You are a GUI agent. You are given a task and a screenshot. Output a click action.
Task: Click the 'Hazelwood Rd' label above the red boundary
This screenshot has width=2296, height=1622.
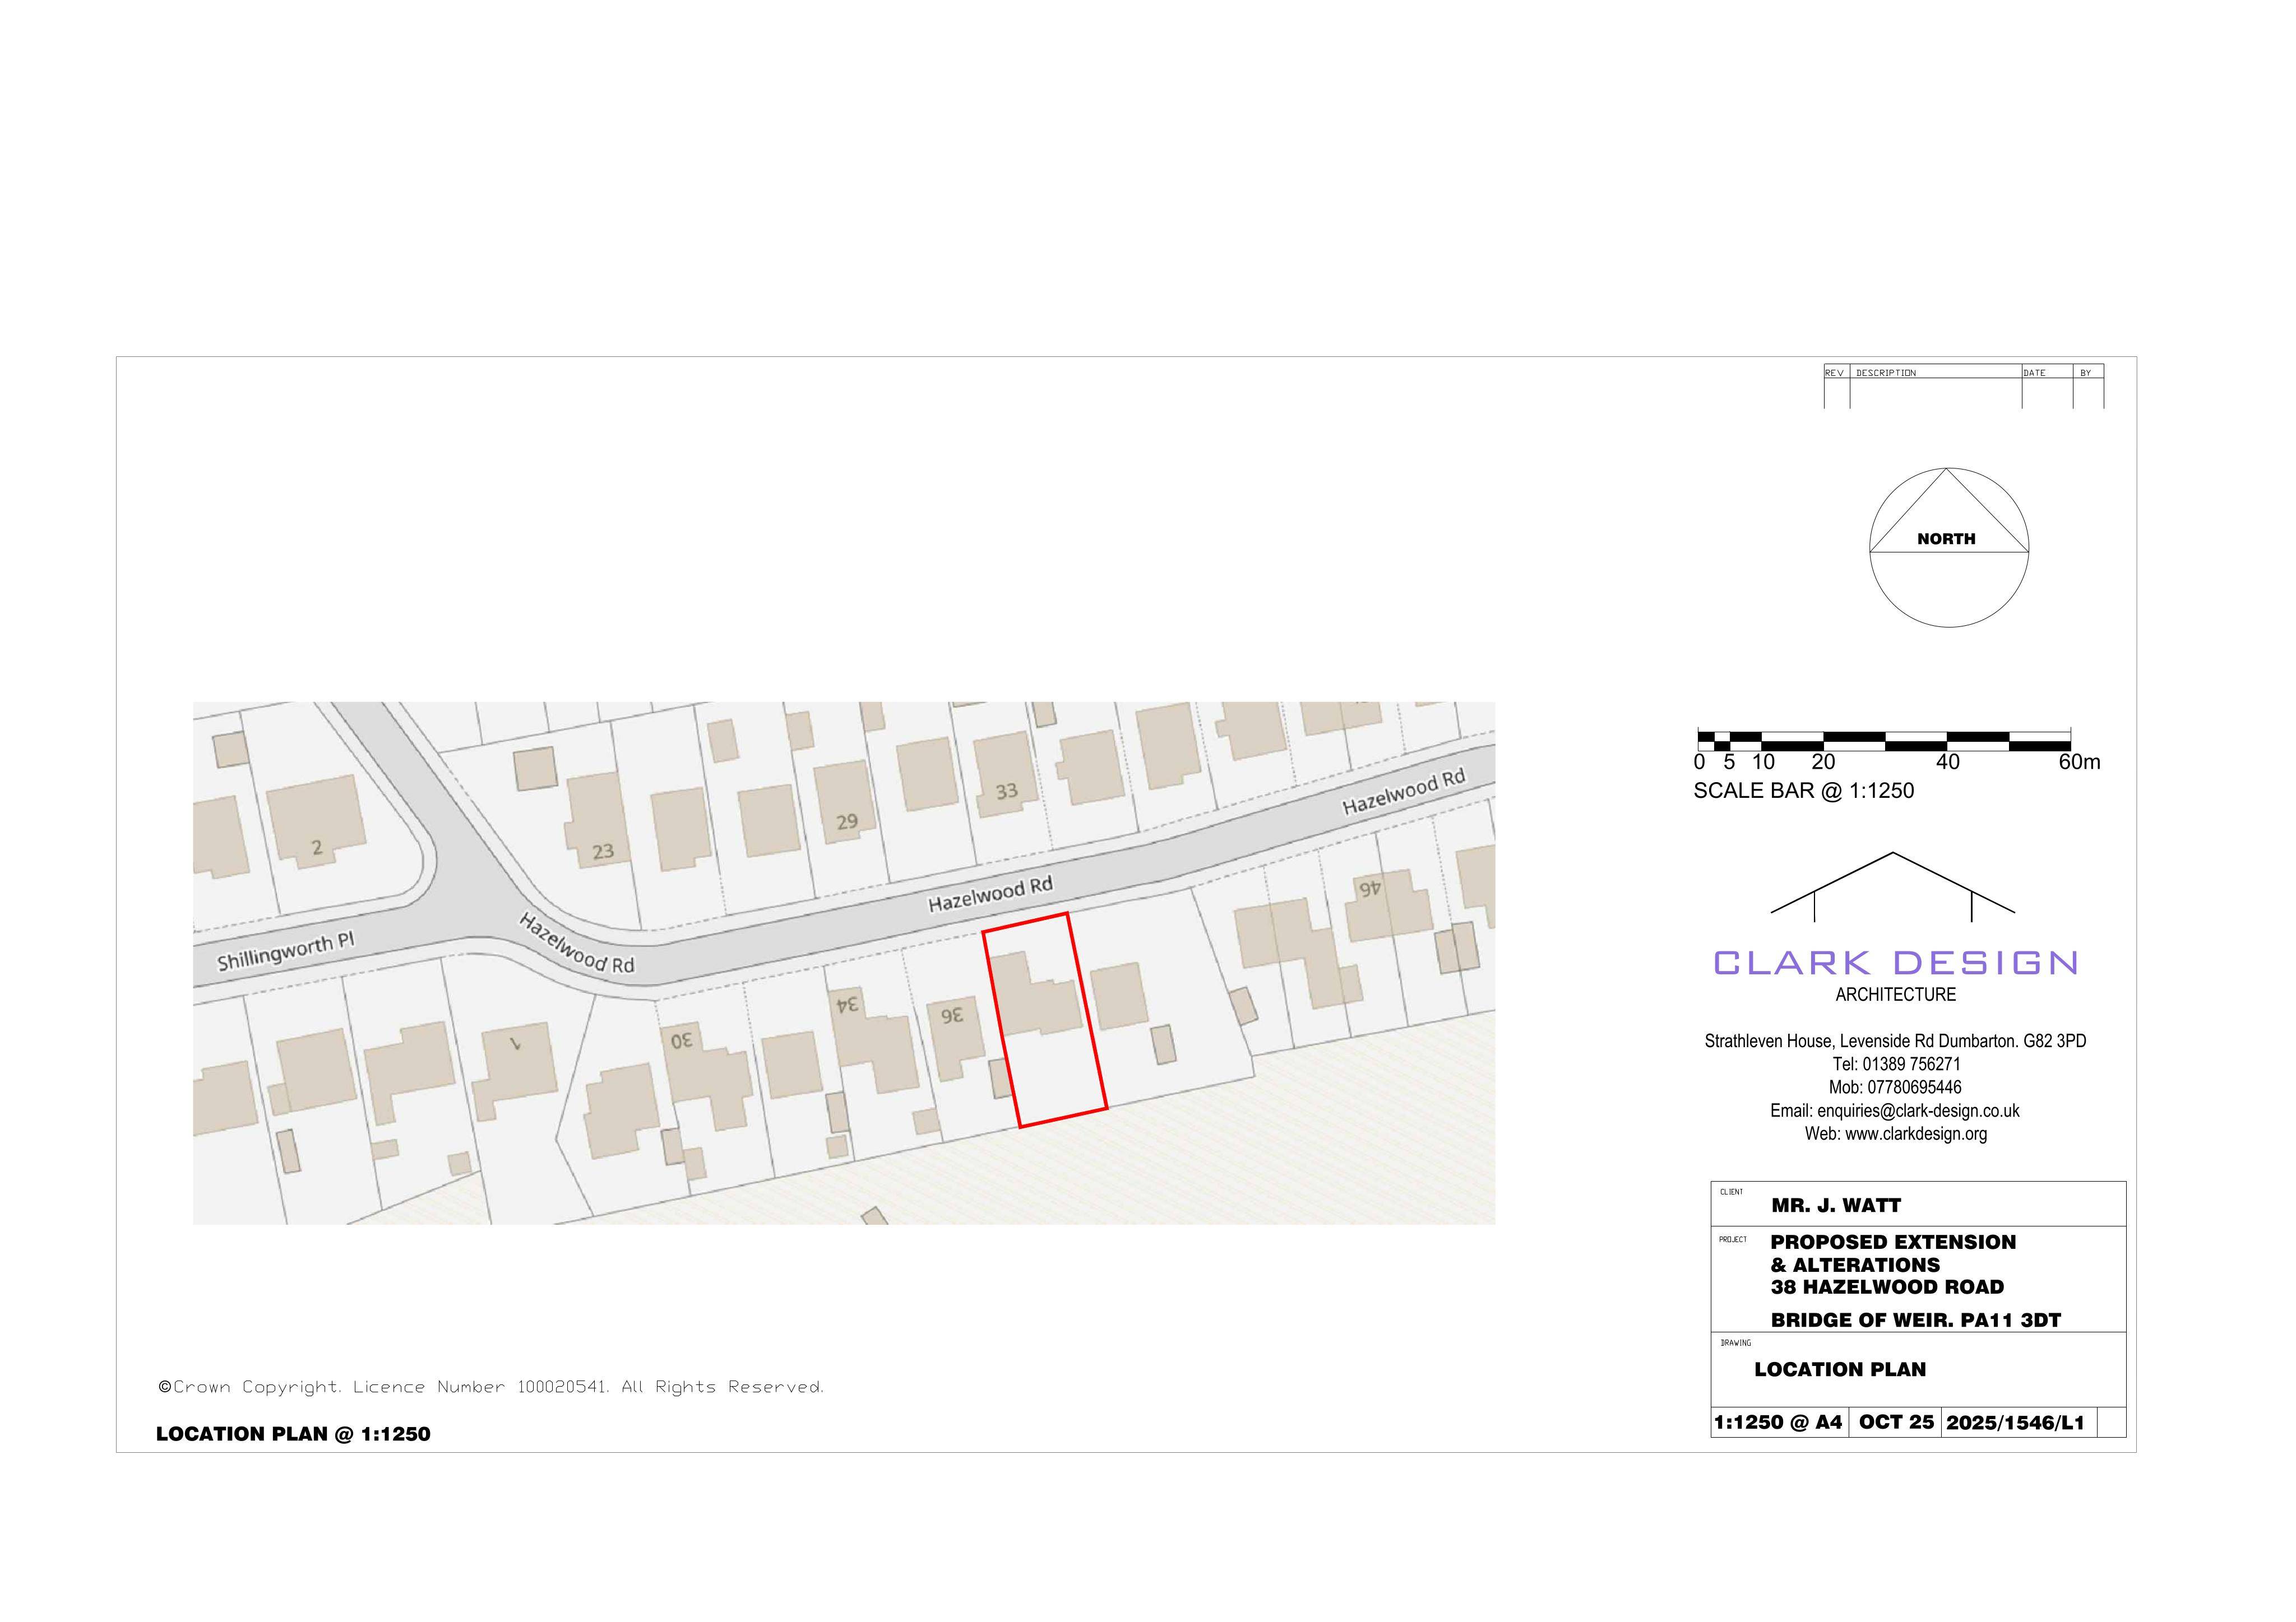click(x=990, y=894)
